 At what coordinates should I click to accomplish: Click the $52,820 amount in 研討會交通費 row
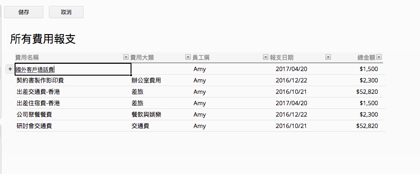(x=367, y=126)
